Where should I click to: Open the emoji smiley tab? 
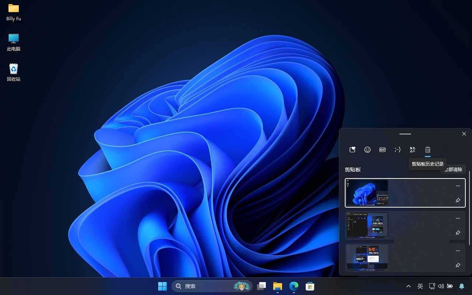367,150
